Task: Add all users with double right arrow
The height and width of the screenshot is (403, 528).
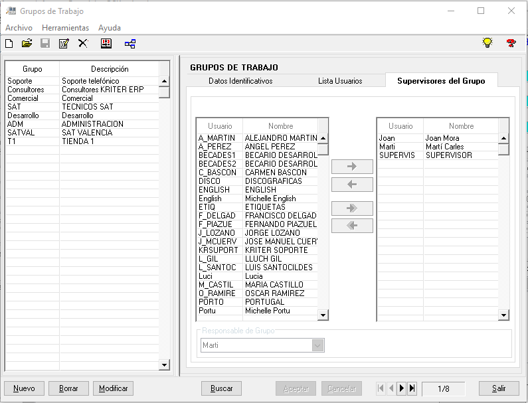Action: click(x=352, y=208)
